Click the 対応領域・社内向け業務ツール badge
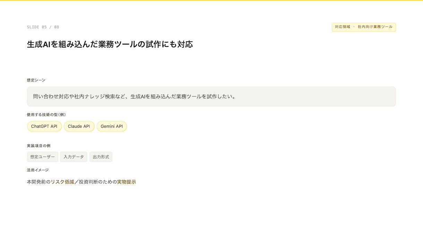The height and width of the screenshot is (238, 423). 364,27
